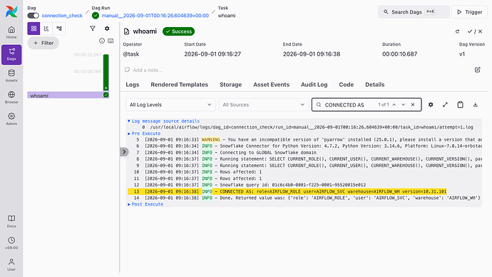This screenshot has height=277, width=492.
Task: Open log settings gear
Action: (431, 104)
